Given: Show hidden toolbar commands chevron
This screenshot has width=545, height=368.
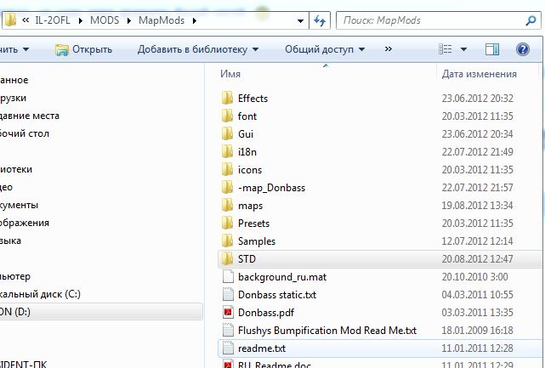Looking at the screenshot, I should 389,49.
